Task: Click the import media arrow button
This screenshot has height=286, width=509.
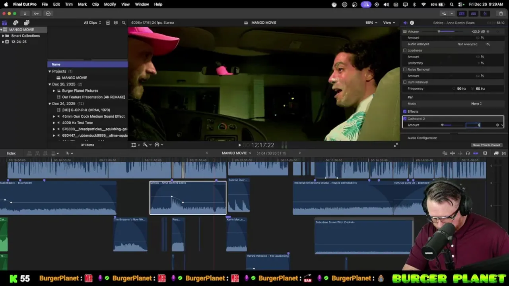Action: pyautogui.click(x=25, y=14)
